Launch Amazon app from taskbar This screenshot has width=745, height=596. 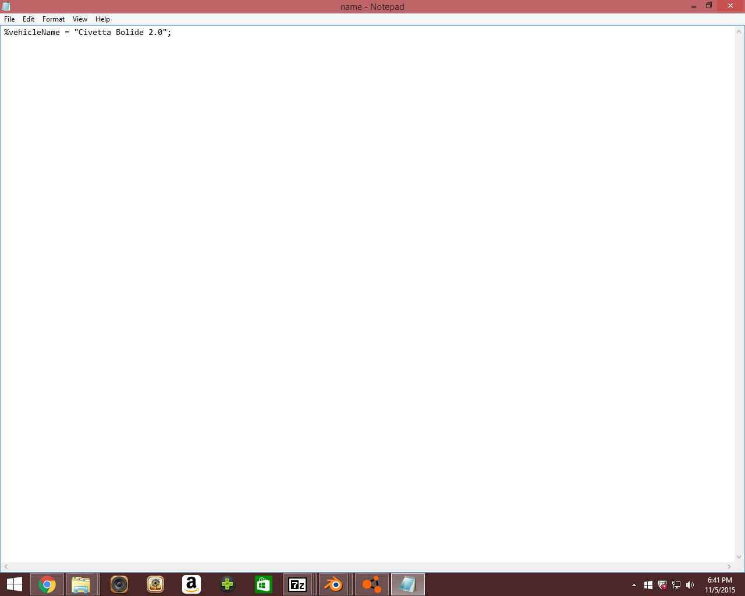(x=191, y=584)
